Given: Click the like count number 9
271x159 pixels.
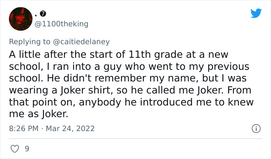Looking at the screenshot, I should 27,148.
